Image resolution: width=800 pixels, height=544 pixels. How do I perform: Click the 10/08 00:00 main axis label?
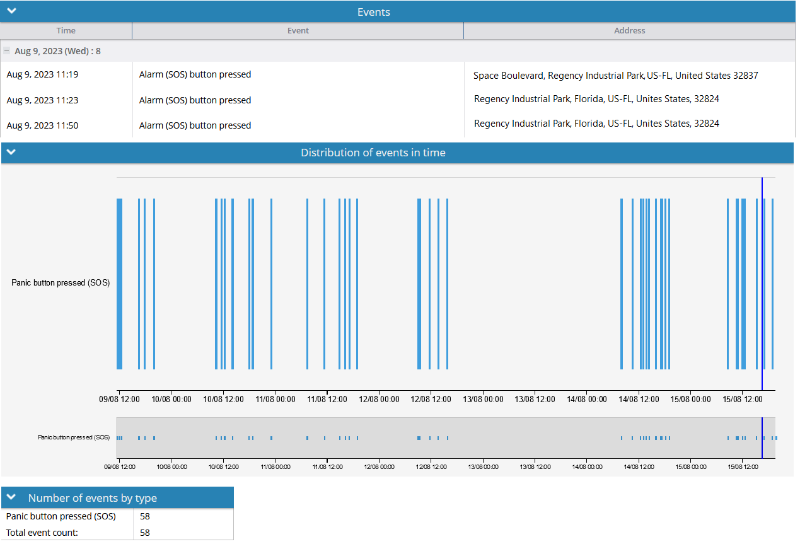point(171,399)
